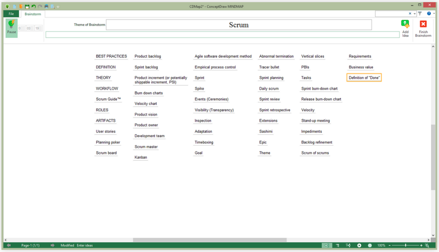Select the Product backlog idea
439x252 pixels.
148,56
